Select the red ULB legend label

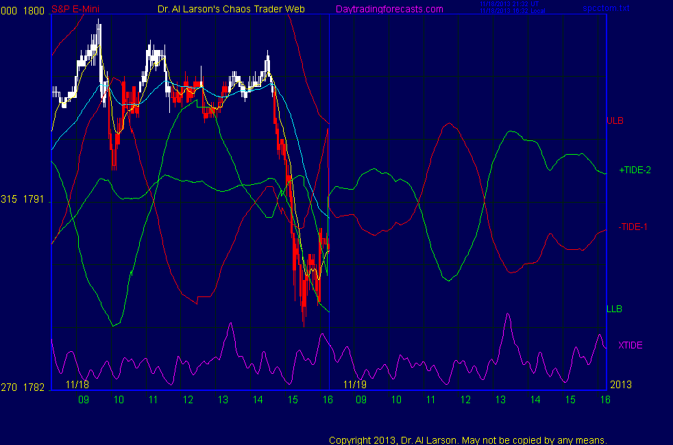[x=615, y=121]
